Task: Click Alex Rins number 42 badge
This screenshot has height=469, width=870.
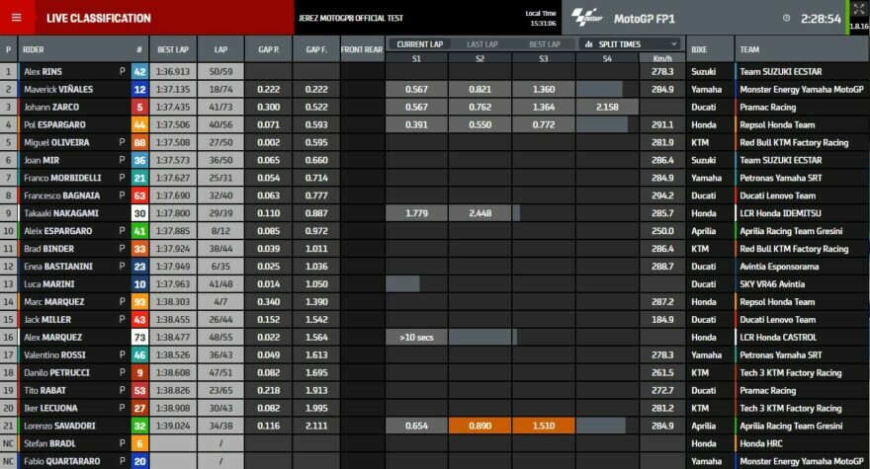Action: (139, 71)
